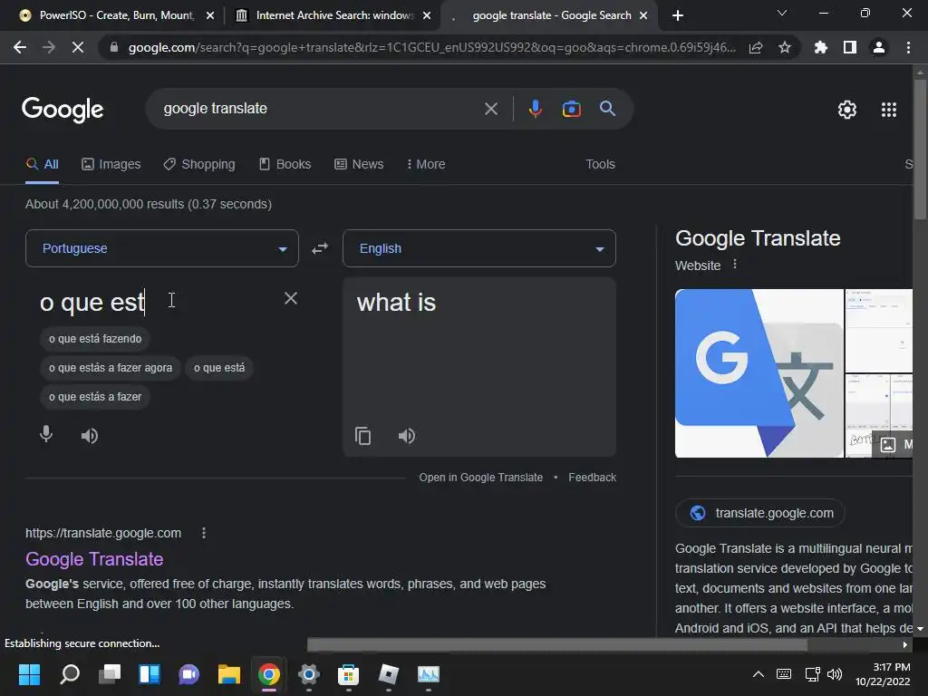Open English target language dropdown
The image size is (928, 696).
point(479,248)
